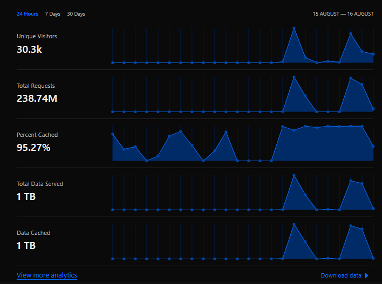This screenshot has width=382, height=284.
Task: Click the Unique Visitors label
Action: point(37,36)
